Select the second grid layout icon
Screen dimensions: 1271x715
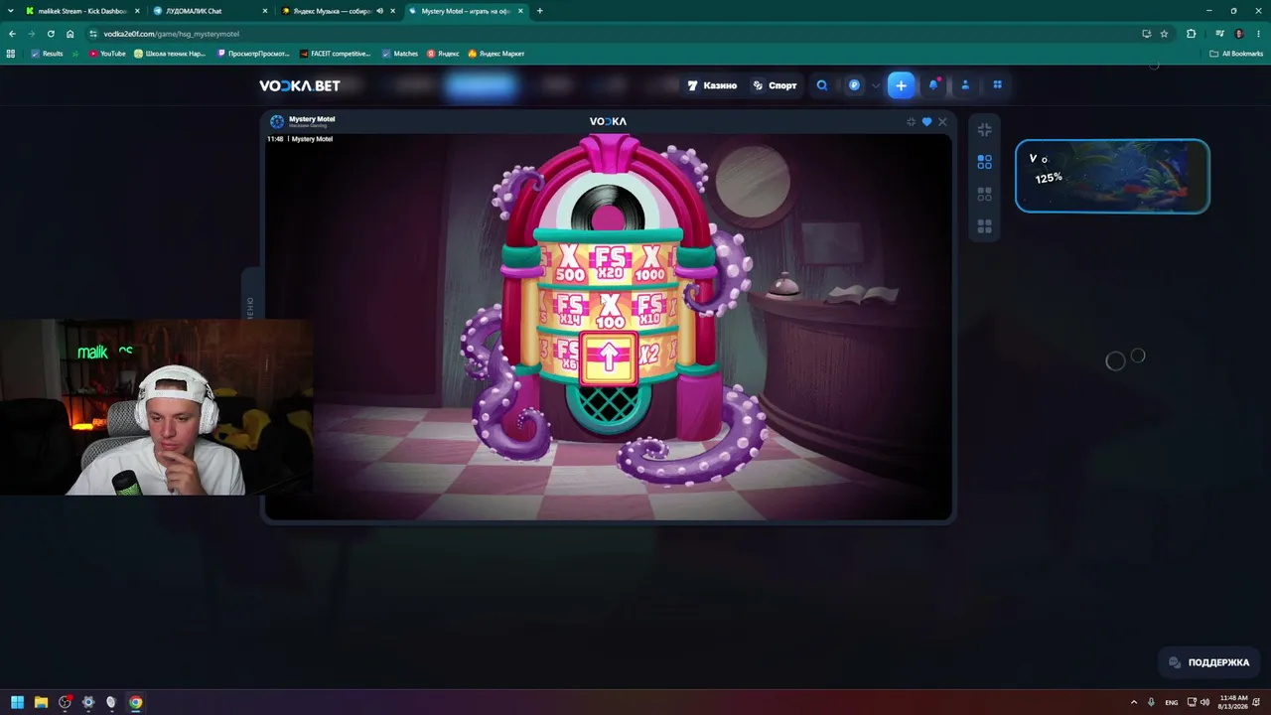click(984, 195)
